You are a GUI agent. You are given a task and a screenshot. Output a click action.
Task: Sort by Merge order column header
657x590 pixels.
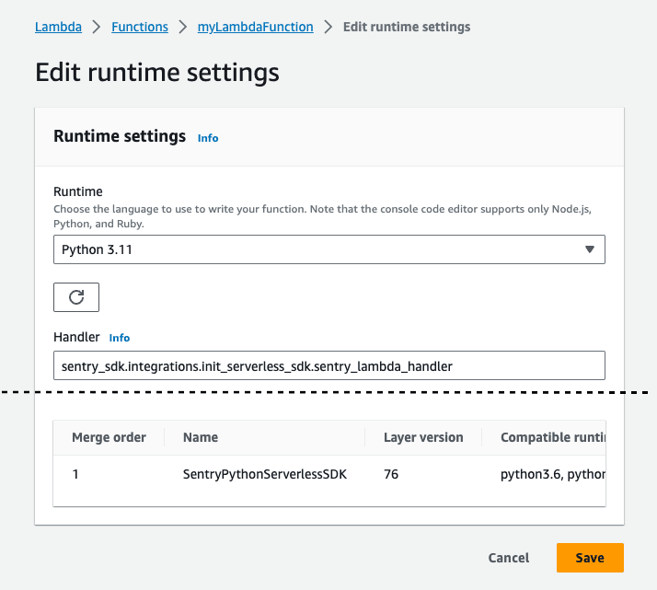tap(109, 437)
